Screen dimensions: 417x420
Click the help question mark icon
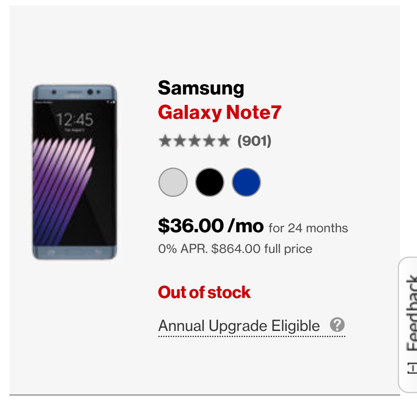[x=337, y=324]
